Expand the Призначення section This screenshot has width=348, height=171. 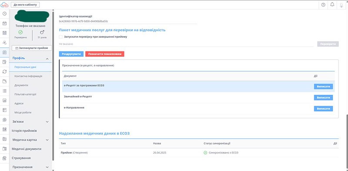pyautogui.click(x=30, y=167)
